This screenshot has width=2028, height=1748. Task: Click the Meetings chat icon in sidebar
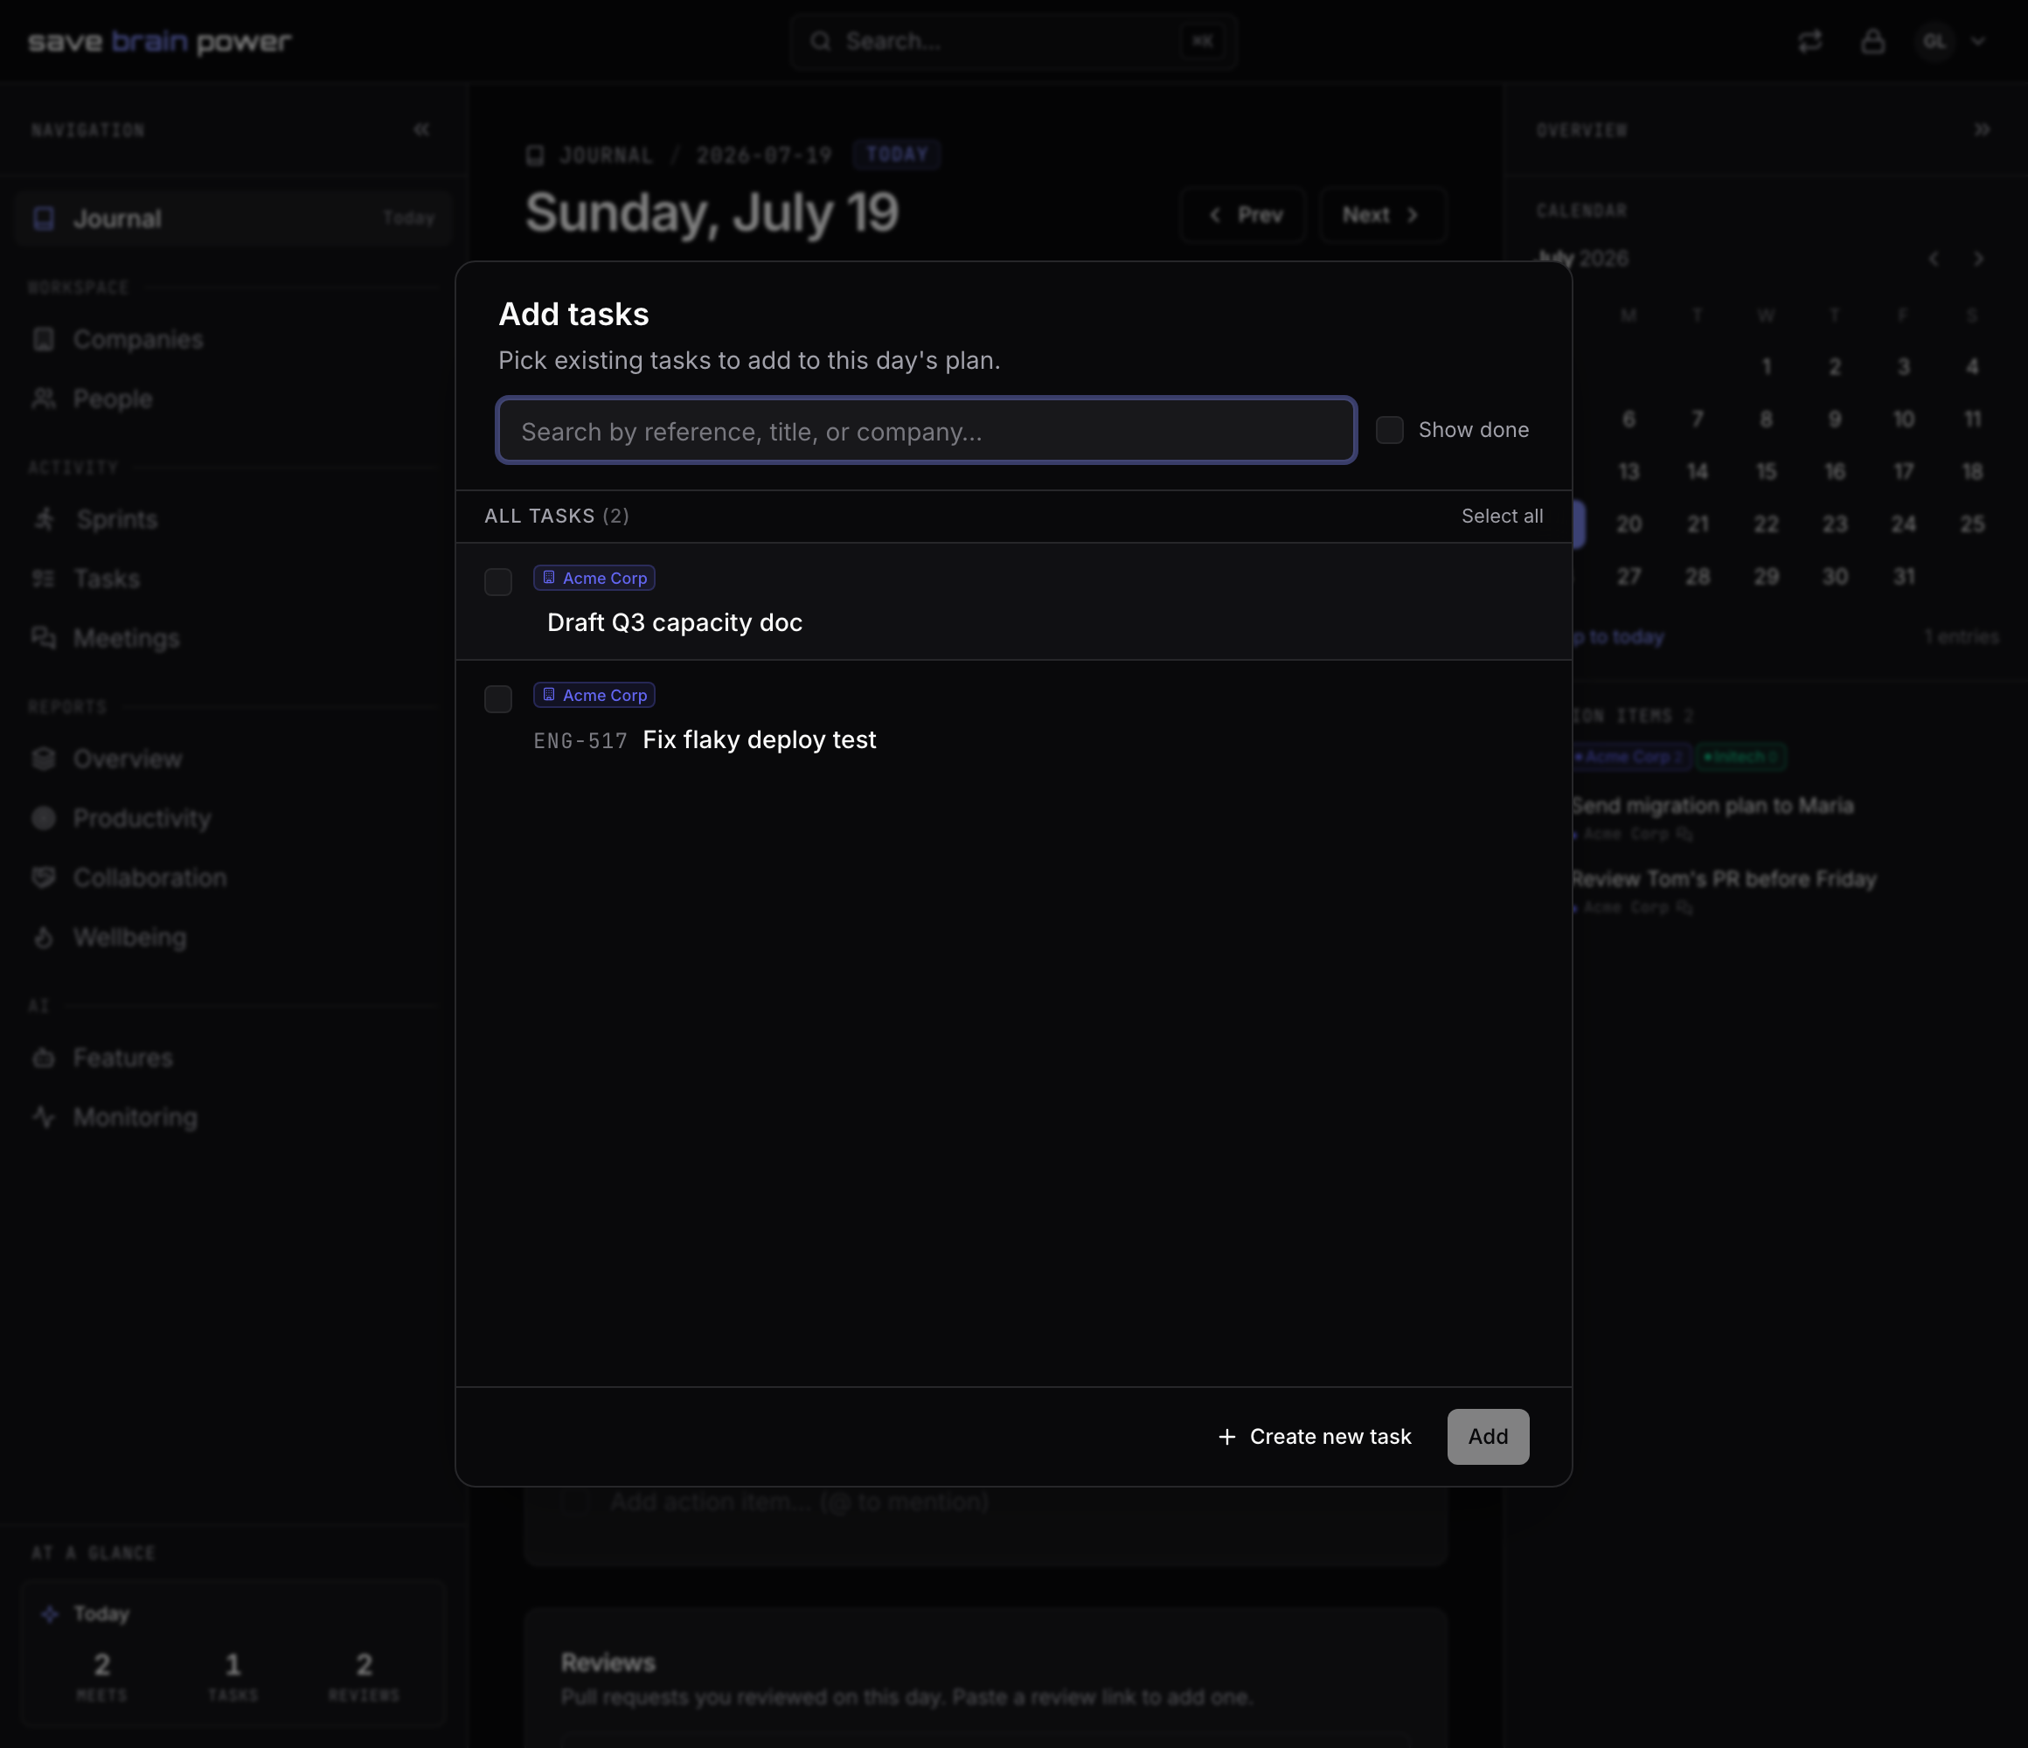tap(43, 638)
